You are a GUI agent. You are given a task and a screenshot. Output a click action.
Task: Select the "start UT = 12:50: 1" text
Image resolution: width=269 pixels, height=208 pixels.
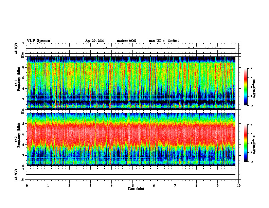click(164, 41)
